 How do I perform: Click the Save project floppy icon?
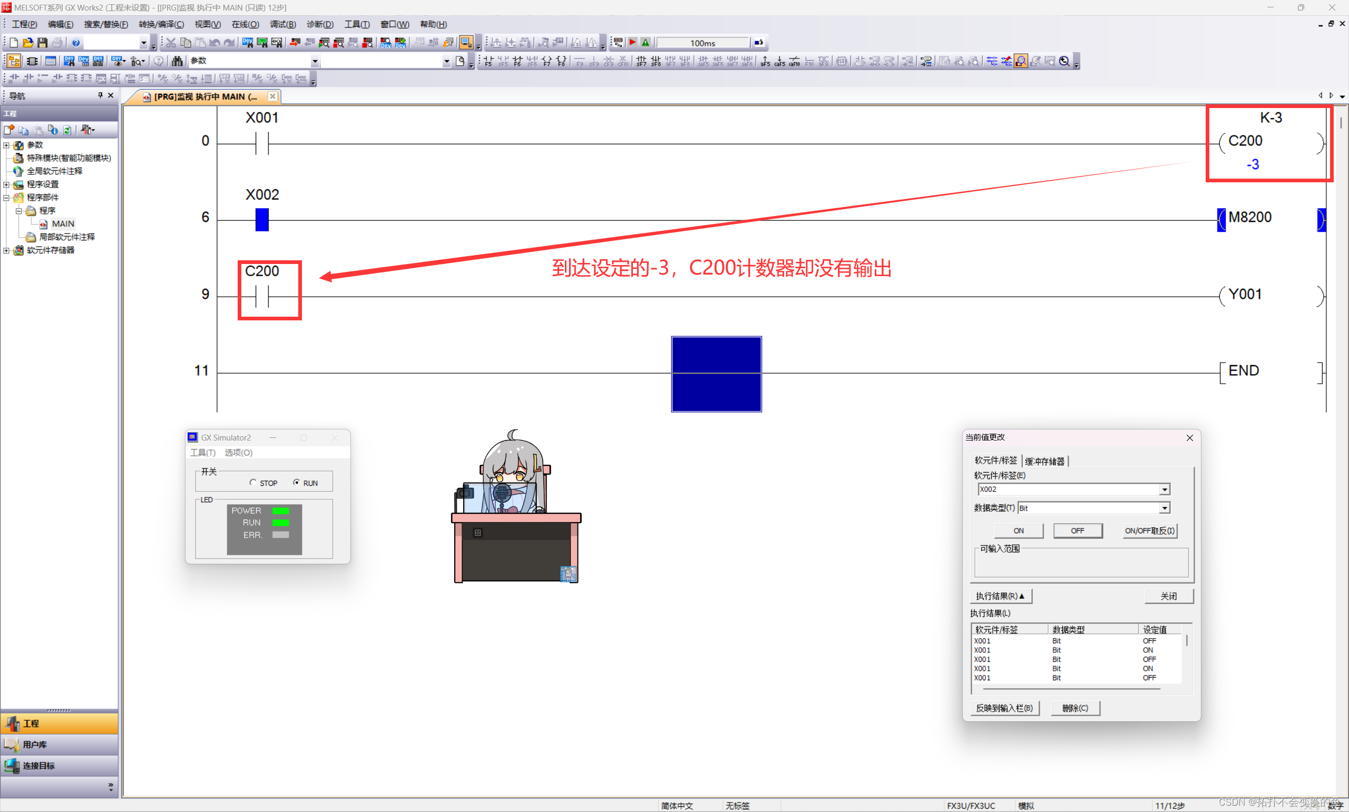(42, 43)
